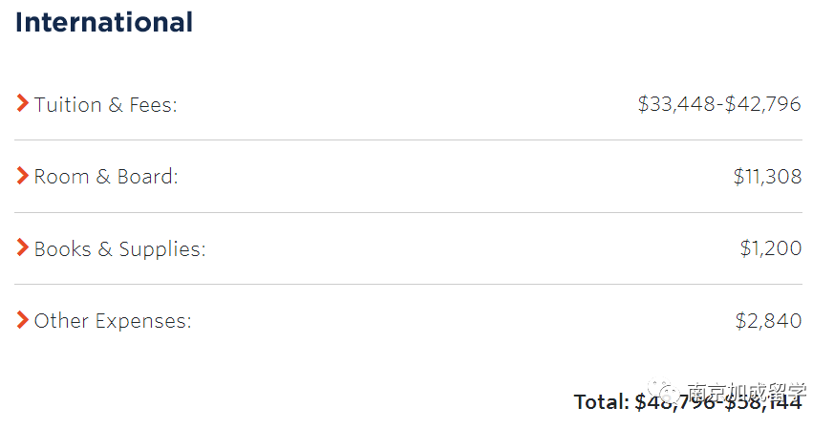Click the Room & Board label
This screenshot has width=834, height=429.
click(106, 177)
